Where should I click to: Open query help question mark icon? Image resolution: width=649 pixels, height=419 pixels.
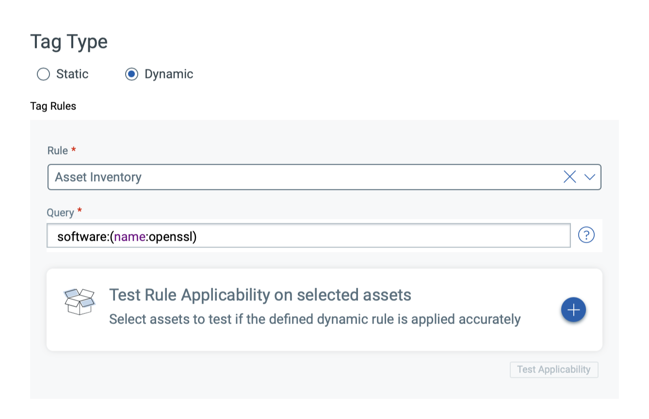[586, 235]
